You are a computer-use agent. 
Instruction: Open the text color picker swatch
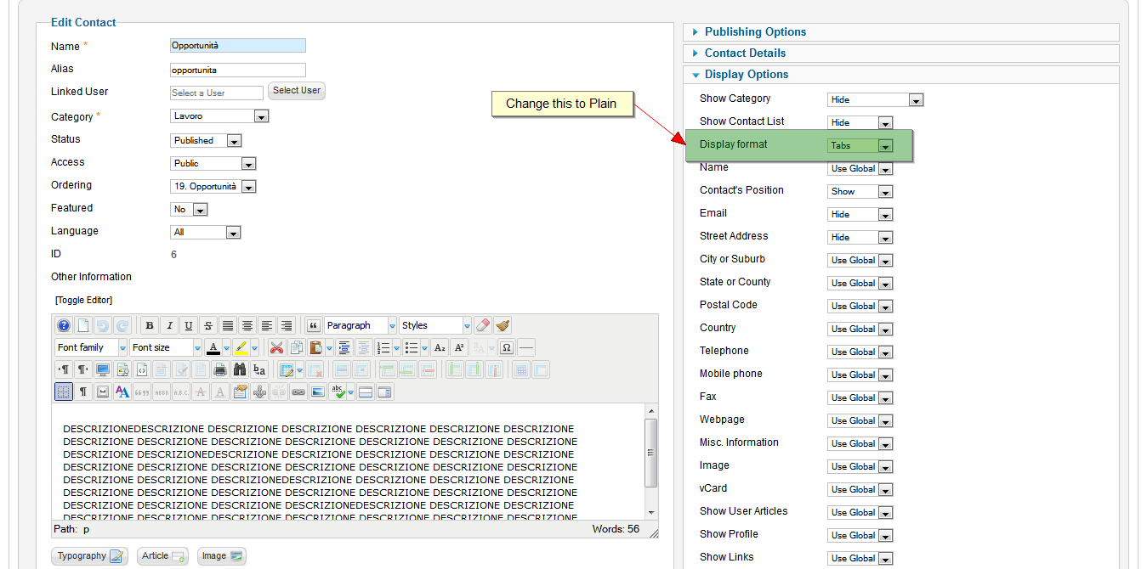tap(213, 347)
